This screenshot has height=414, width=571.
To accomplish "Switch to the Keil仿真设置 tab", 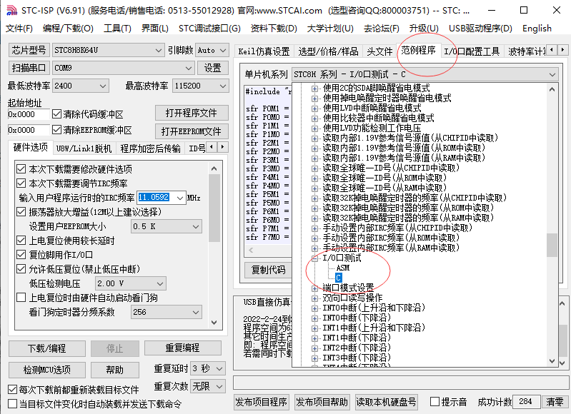I will pyautogui.click(x=264, y=51).
